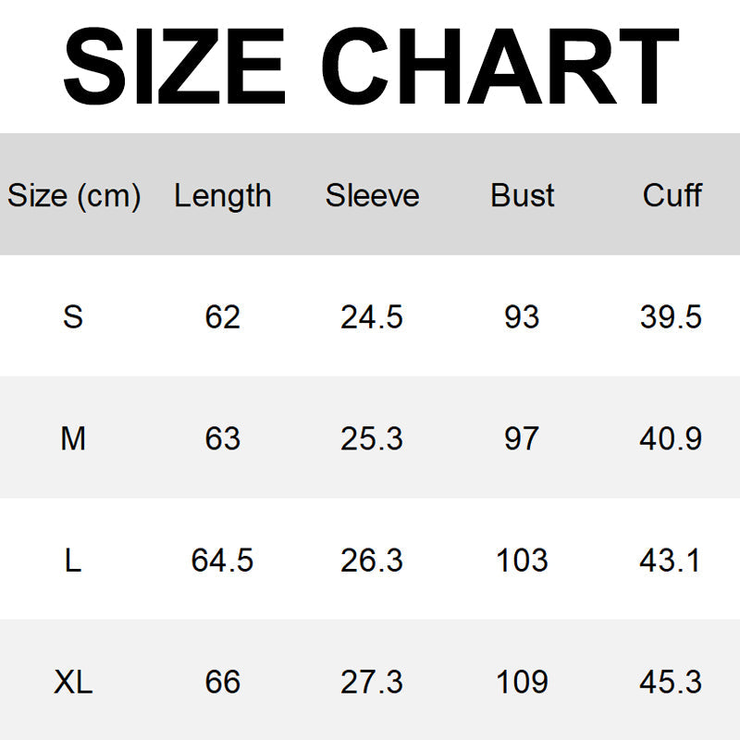Click the Bust value 97

pos(522,438)
